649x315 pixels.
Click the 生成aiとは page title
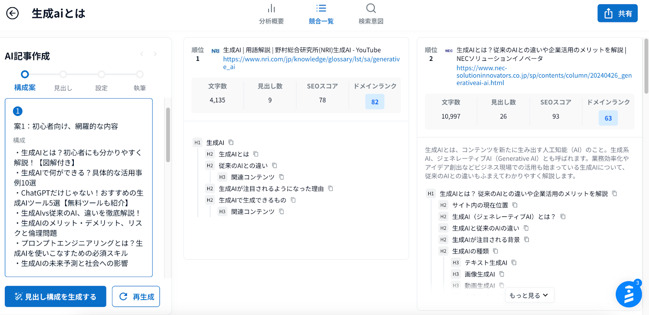(58, 13)
